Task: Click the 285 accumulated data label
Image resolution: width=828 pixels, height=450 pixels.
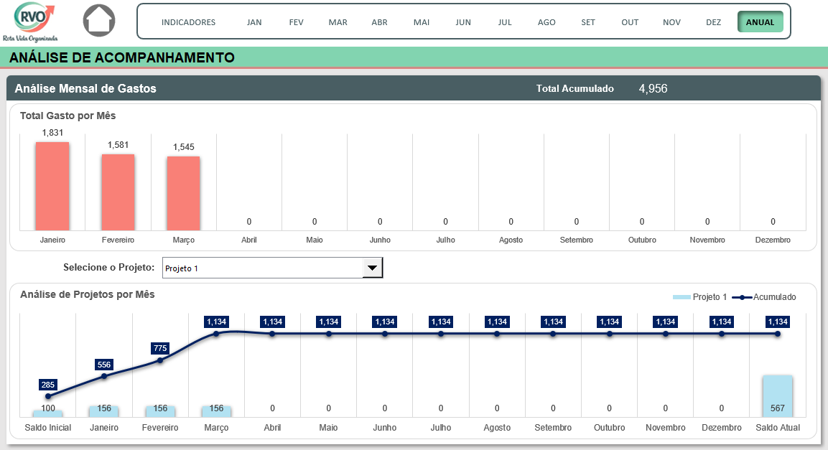Action: [47, 385]
